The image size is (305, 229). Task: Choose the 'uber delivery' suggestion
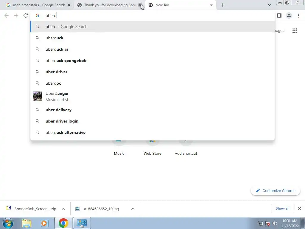click(152, 110)
